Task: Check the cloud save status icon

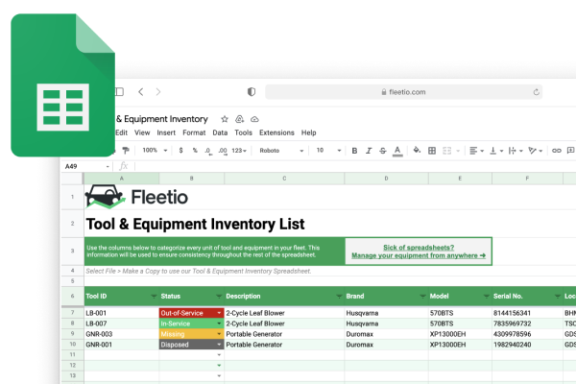Action: tap(254, 119)
